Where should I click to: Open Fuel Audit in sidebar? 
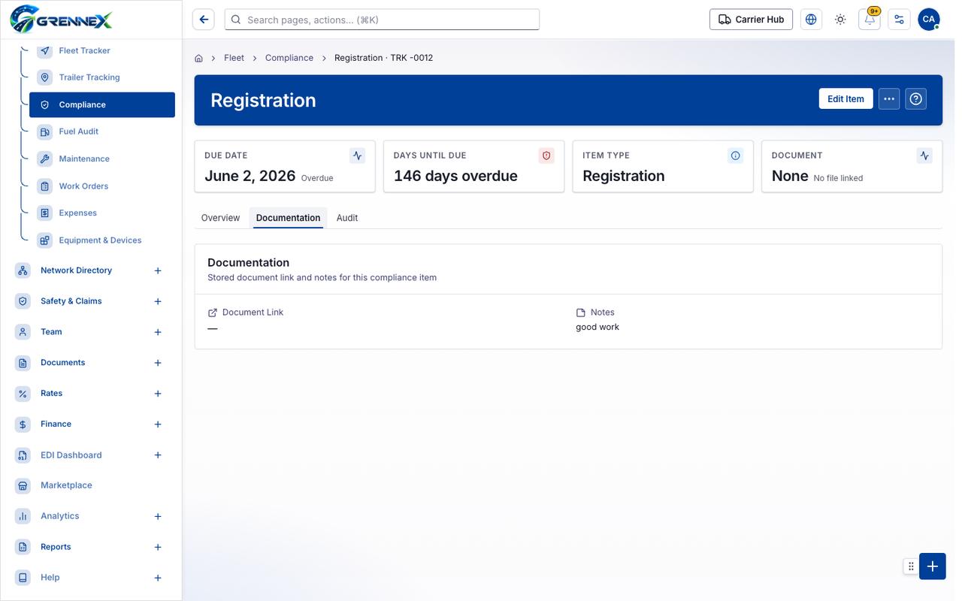click(x=102, y=131)
